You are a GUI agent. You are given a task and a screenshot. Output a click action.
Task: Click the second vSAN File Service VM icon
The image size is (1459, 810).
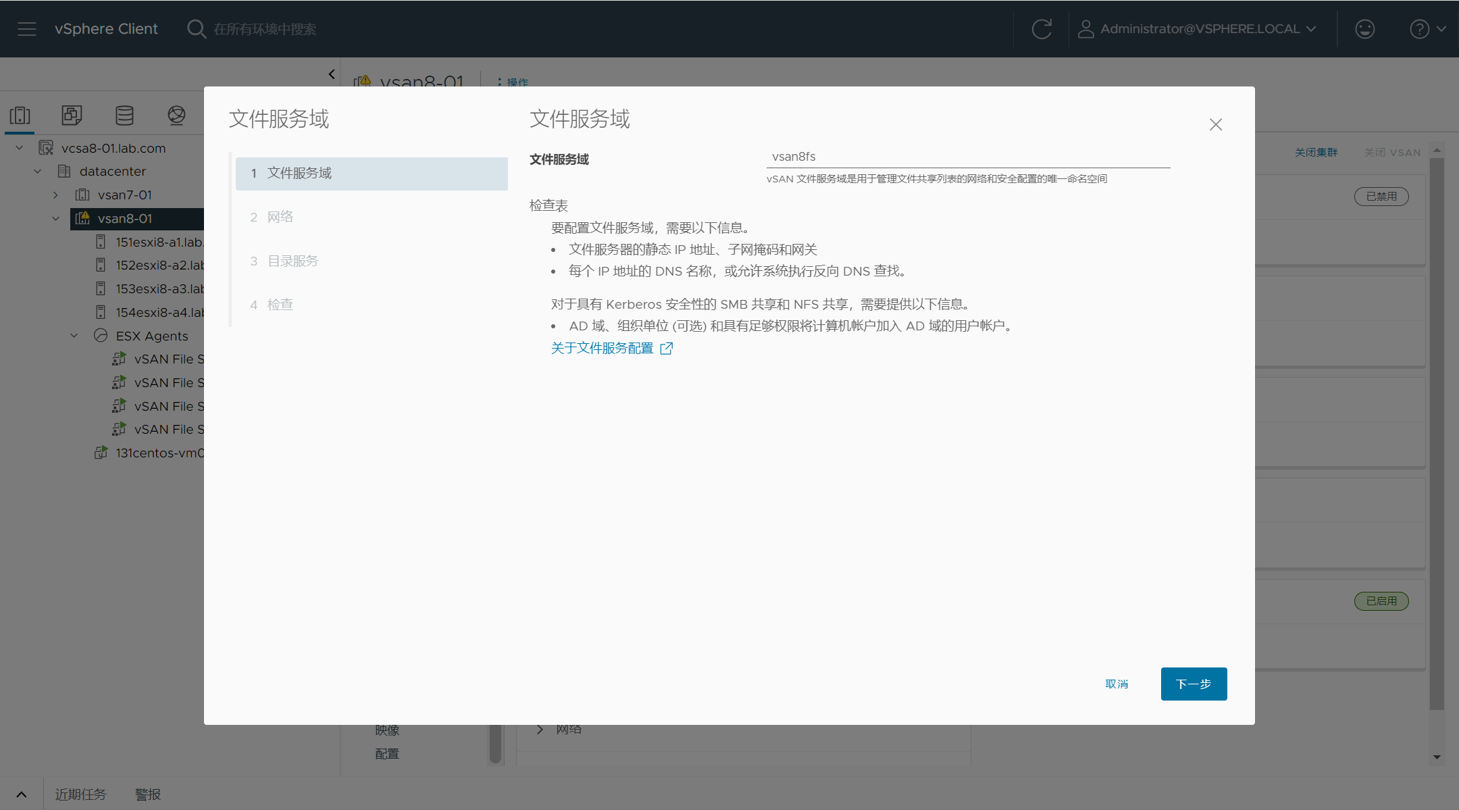120,382
